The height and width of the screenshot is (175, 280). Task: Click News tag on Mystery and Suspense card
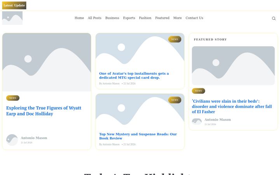point(175,100)
